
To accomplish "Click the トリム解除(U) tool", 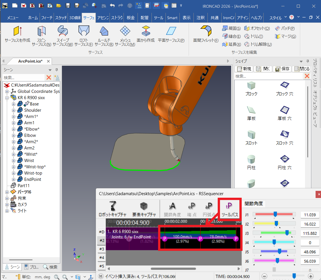I will point(258,44).
